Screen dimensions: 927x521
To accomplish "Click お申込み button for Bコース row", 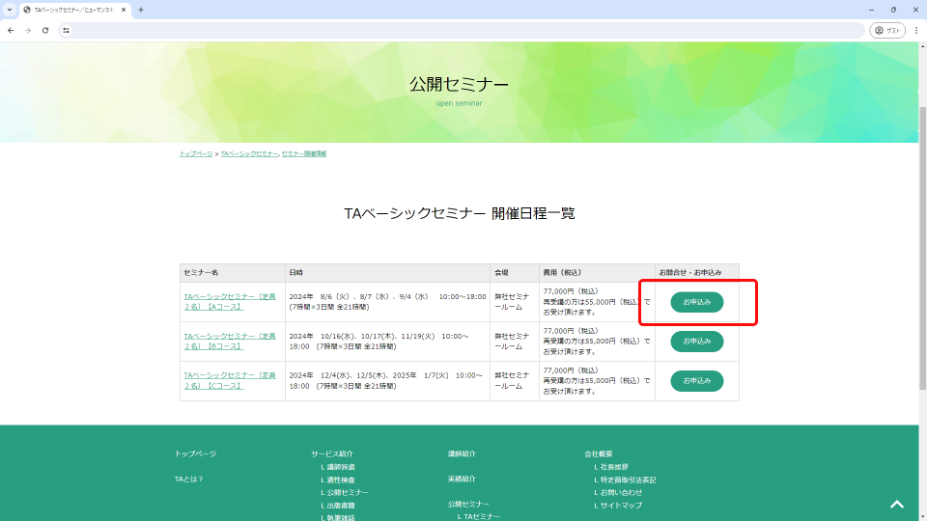I will (x=697, y=342).
